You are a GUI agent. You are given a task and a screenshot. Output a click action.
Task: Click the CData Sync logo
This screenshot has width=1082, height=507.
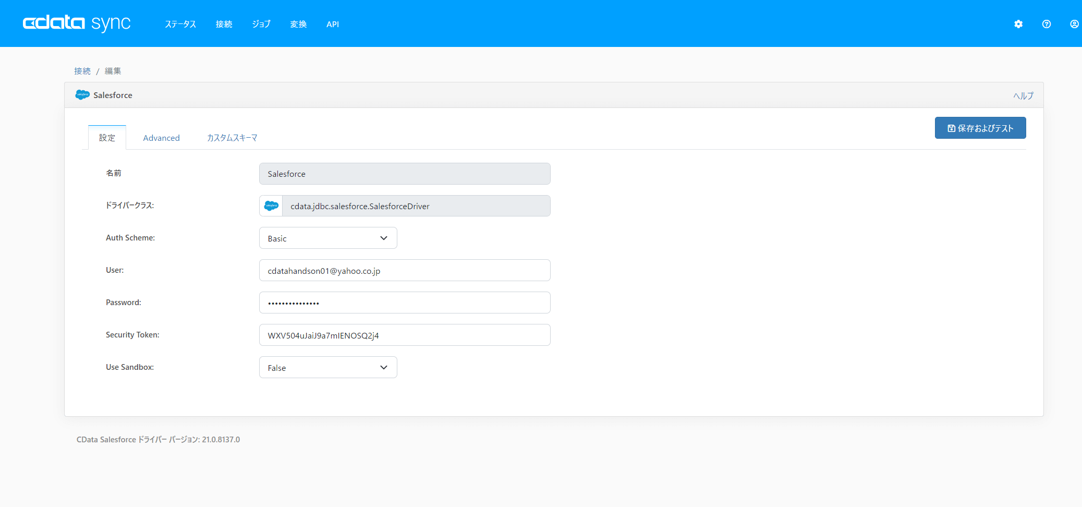(x=77, y=23)
